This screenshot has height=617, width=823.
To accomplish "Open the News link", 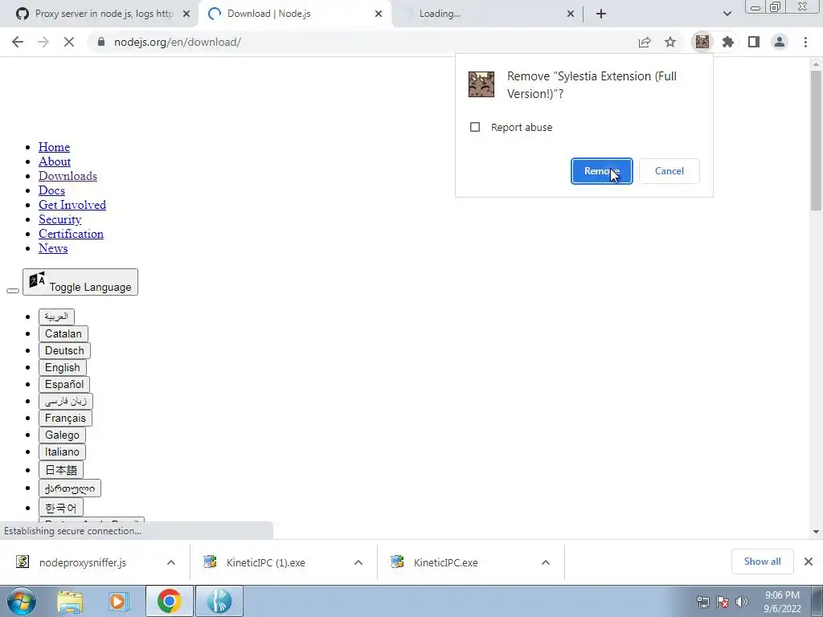I will pyautogui.click(x=53, y=248).
